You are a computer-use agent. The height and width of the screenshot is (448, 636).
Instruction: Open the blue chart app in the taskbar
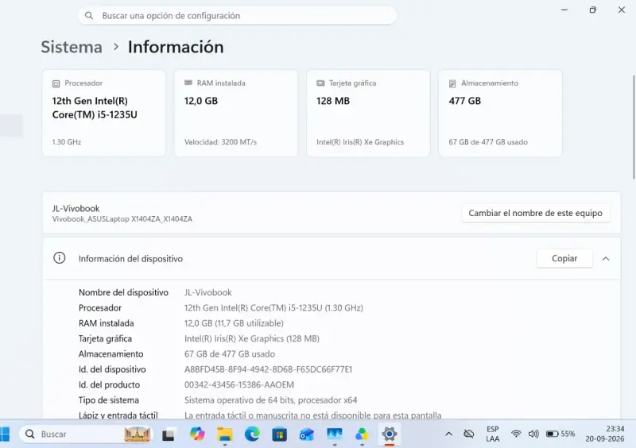click(334, 434)
